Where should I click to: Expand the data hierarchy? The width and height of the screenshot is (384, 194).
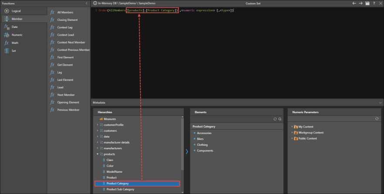pos(98,137)
